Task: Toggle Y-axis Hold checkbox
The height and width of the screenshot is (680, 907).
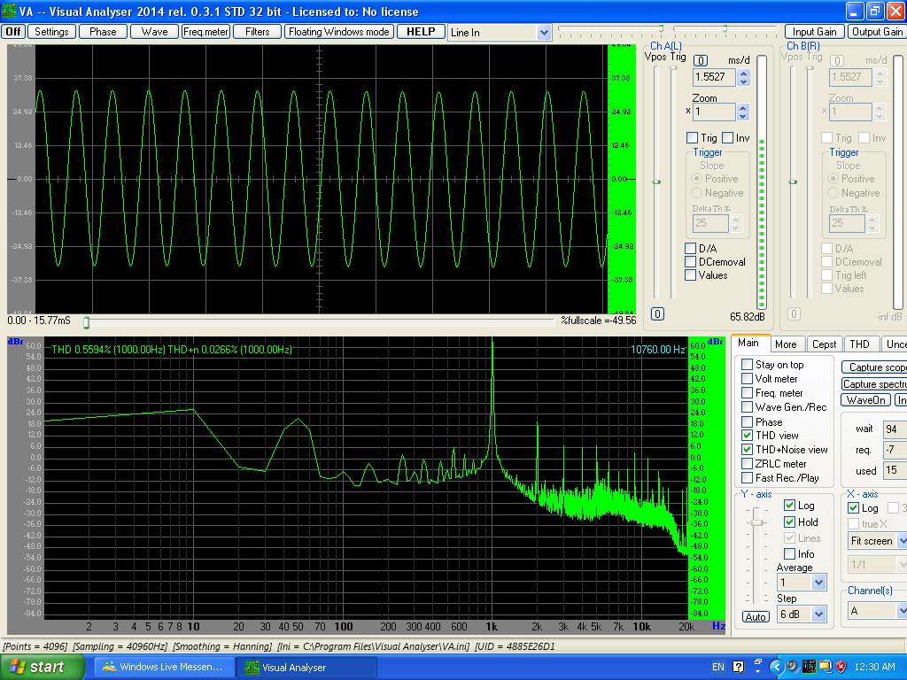Action: tap(789, 522)
